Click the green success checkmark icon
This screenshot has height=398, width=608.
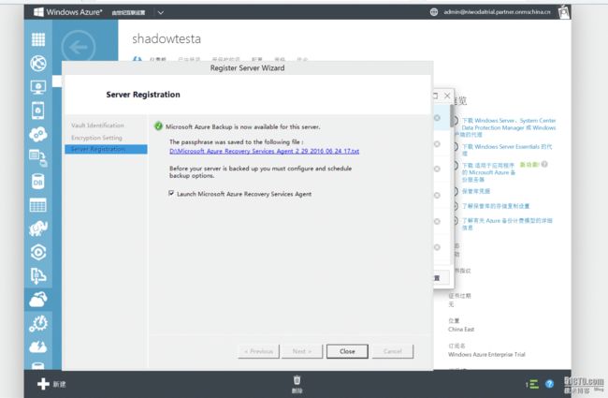point(158,126)
